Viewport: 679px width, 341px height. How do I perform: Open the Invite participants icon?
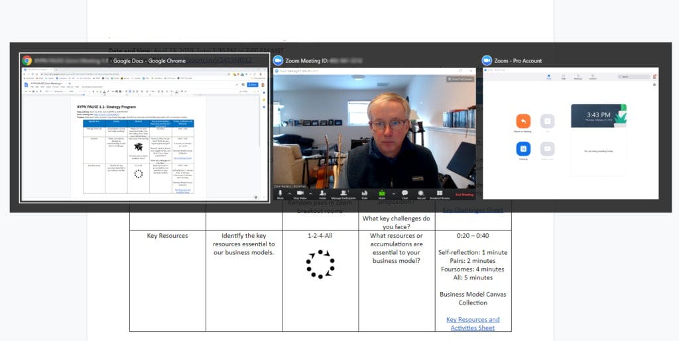(x=322, y=193)
